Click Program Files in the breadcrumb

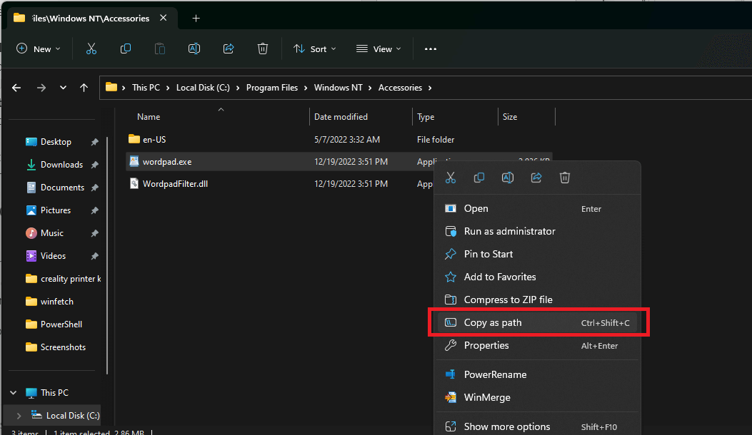pyautogui.click(x=272, y=88)
